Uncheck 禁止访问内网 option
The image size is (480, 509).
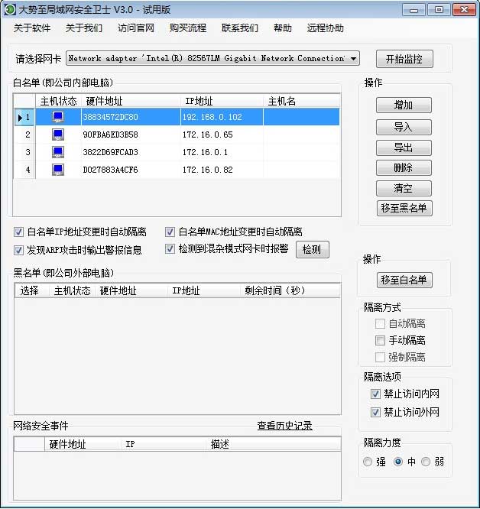coord(375,394)
